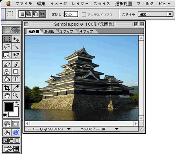The height and width of the screenshot is (154, 175).
Task: Switch to the 4アップ tab
Action: (87, 31)
